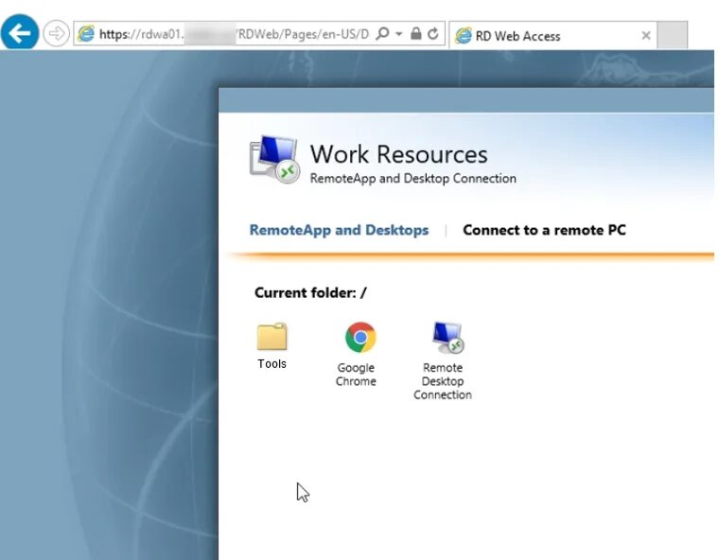Click RemoteApp and Desktop Connection subtitle
This screenshot has width=719, height=560.
pyautogui.click(x=413, y=179)
